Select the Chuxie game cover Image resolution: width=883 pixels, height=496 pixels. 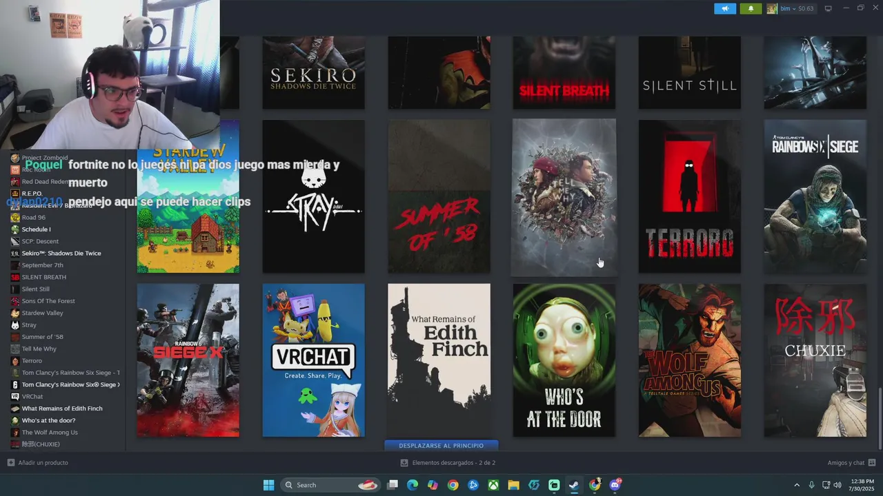coord(815,360)
